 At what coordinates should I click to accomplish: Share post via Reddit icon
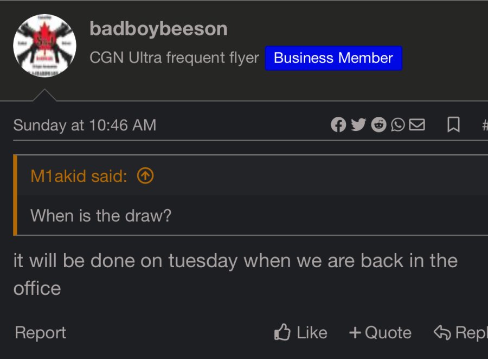pos(378,125)
